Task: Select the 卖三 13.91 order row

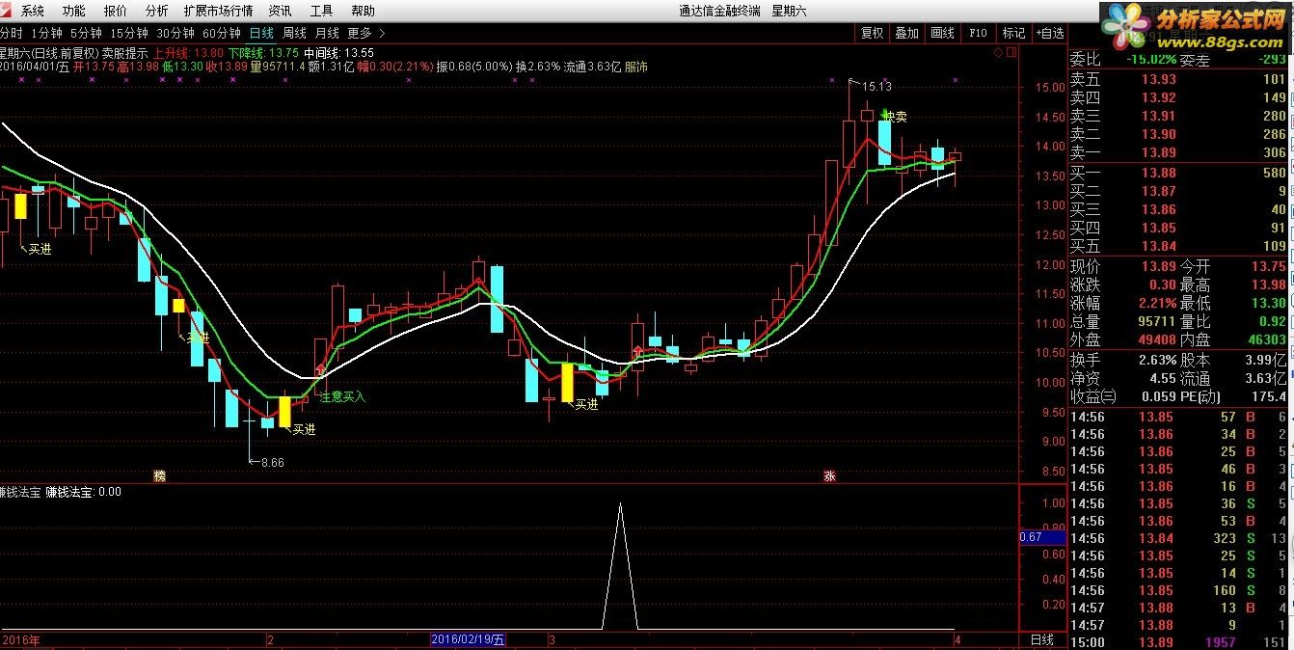Action: 1178,117
